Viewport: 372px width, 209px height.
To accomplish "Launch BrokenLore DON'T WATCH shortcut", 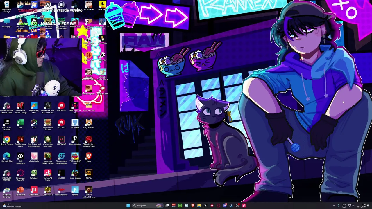I will 48,158.
